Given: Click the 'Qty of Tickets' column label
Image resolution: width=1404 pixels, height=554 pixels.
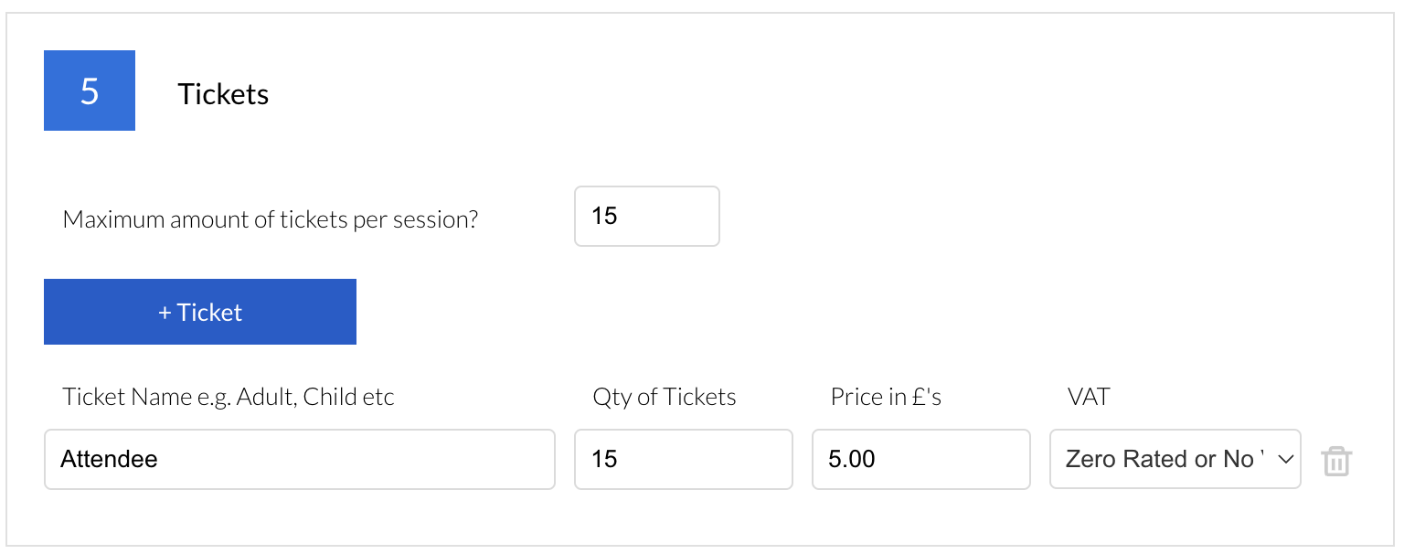Looking at the screenshot, I should 665,397.
